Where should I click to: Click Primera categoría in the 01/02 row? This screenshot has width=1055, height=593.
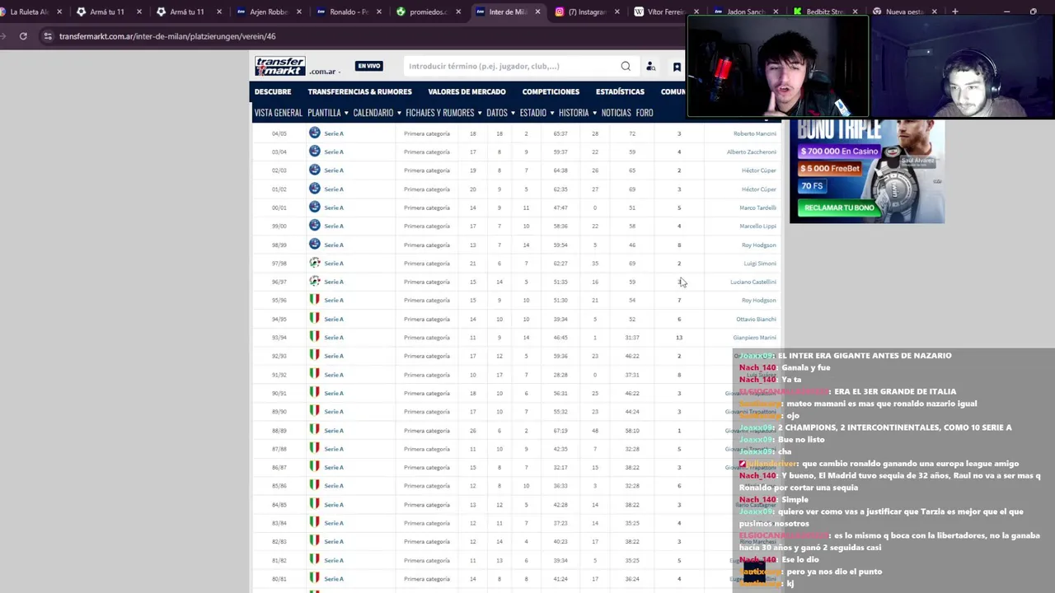pos(427,189)
